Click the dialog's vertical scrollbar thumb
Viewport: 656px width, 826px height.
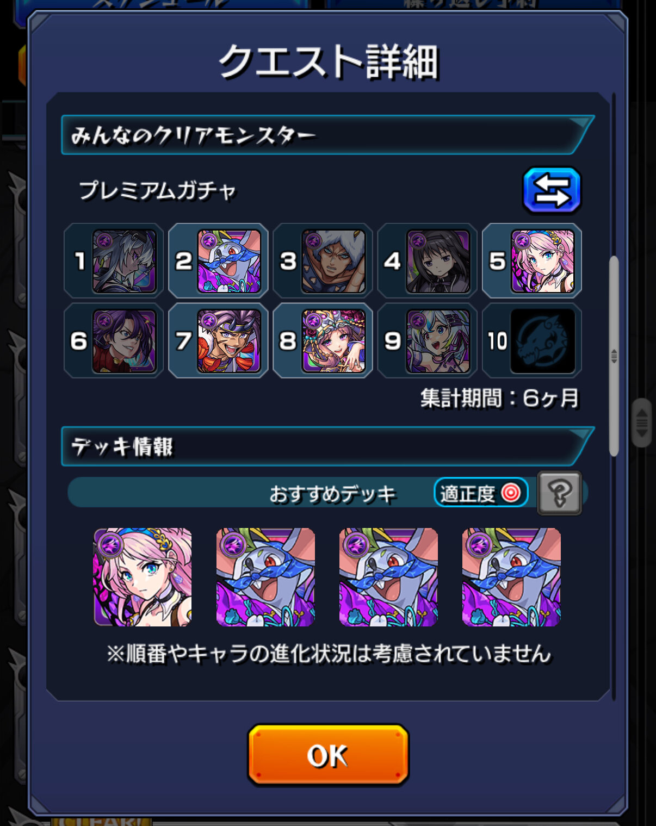coord(614,356)
